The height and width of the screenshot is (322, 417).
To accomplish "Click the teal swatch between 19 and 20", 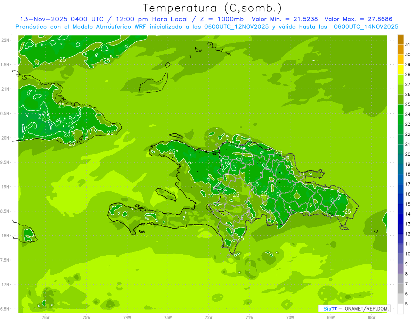I will click(x=401, y=159).
